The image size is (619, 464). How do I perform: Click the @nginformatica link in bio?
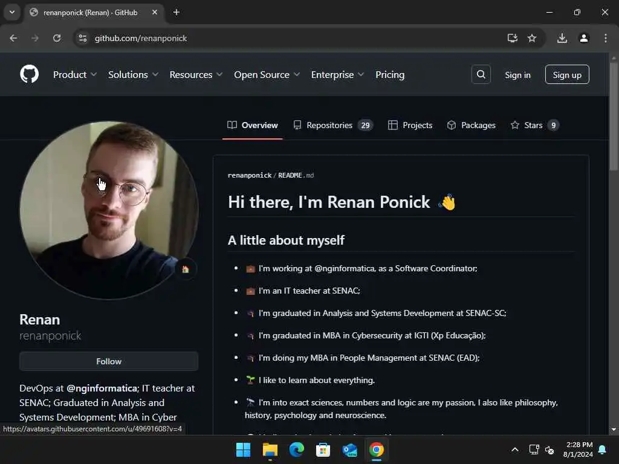[x=102, y=388]
